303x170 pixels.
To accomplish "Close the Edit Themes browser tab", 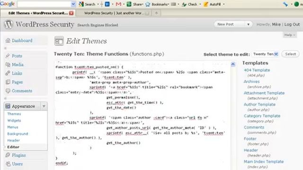I will click(x=71, y=13).
